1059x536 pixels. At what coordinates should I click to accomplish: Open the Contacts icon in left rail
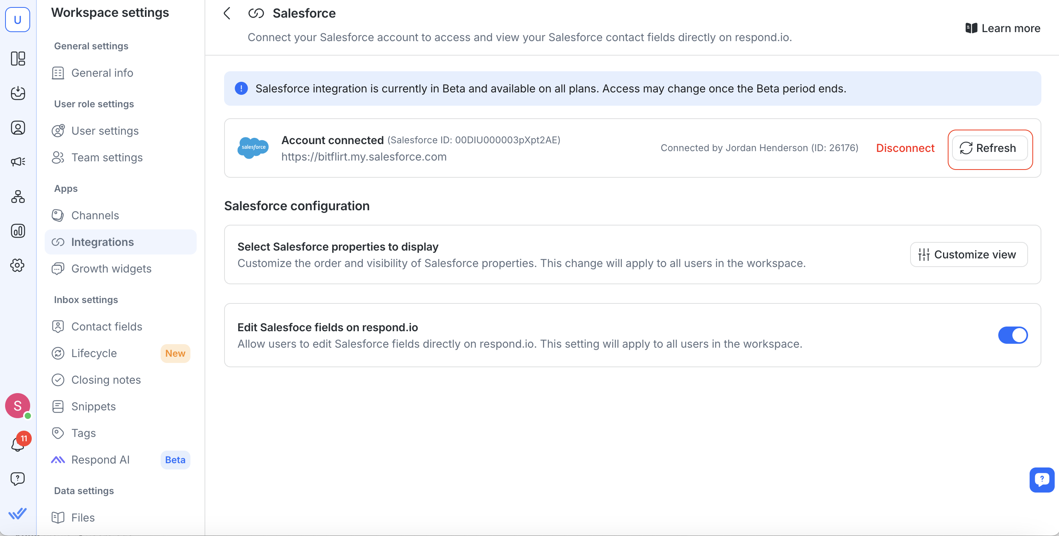click(x=18, y=128)
